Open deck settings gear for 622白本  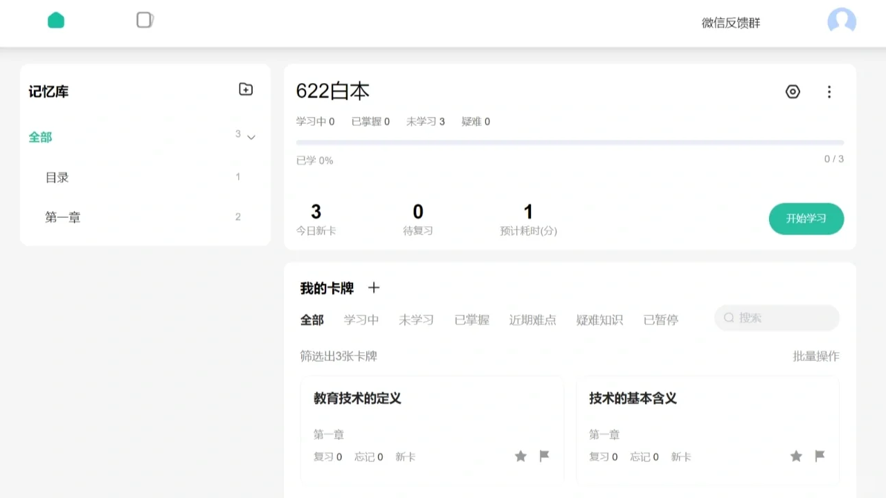coord(793,91)
